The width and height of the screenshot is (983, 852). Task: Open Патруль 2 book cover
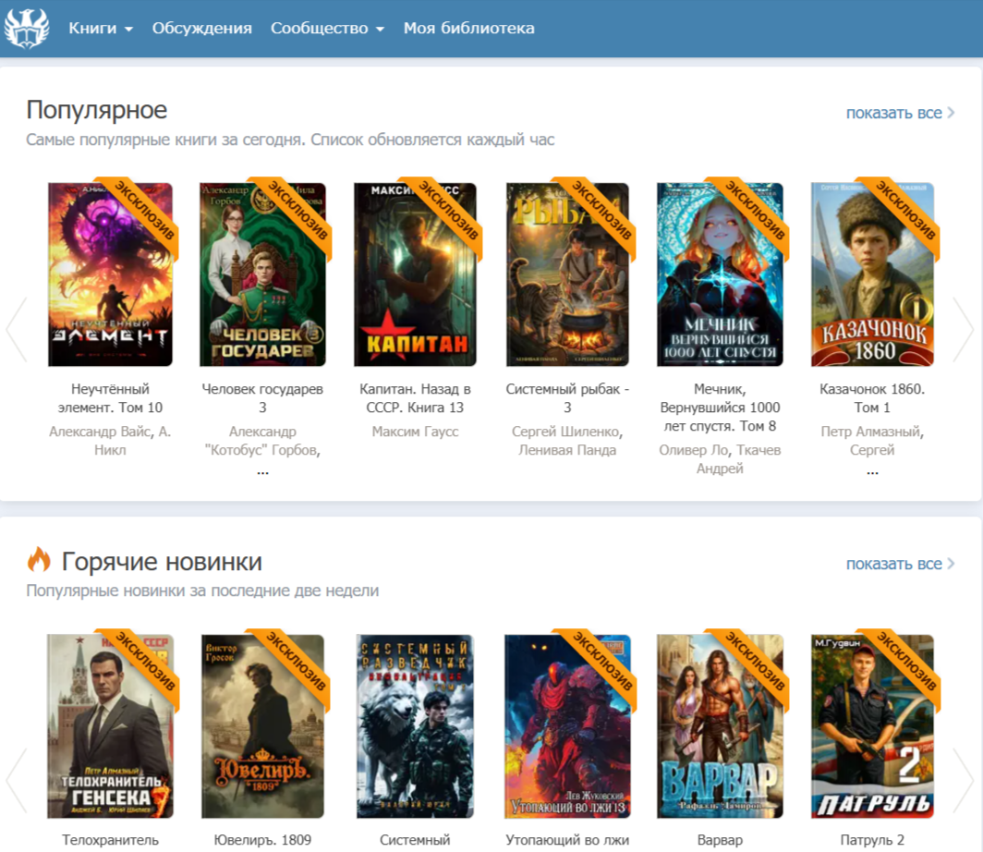pyautogui.click(x=873, y=726)
